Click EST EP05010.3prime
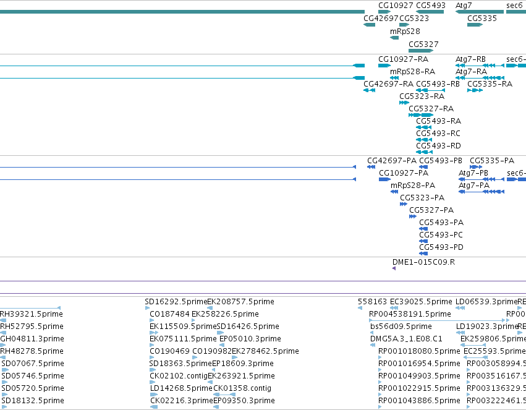 point(222,345)
